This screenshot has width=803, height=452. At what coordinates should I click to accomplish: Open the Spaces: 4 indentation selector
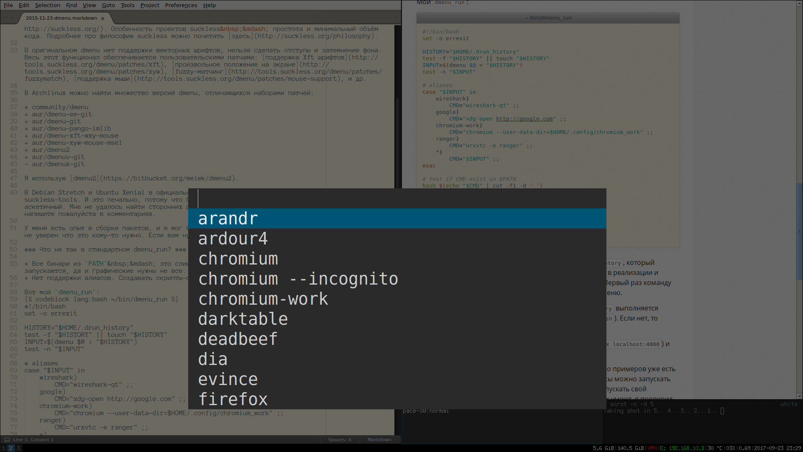click(339, 439)
